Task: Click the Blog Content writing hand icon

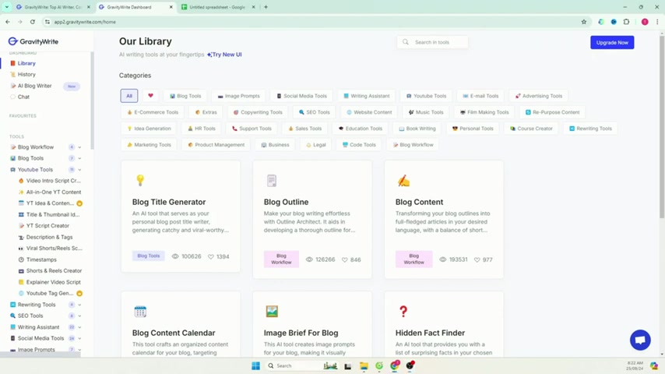Action: point(403,181)
